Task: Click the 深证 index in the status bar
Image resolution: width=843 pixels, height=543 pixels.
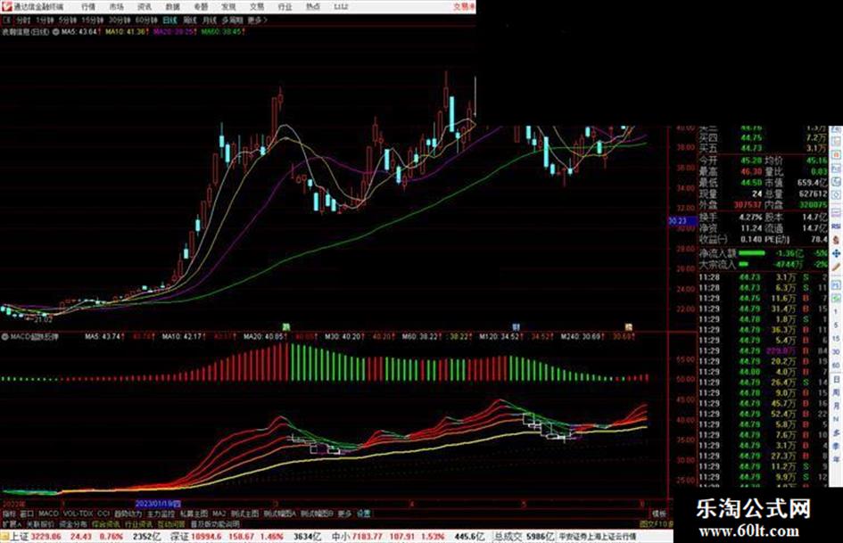Action: tap(179, 537)
